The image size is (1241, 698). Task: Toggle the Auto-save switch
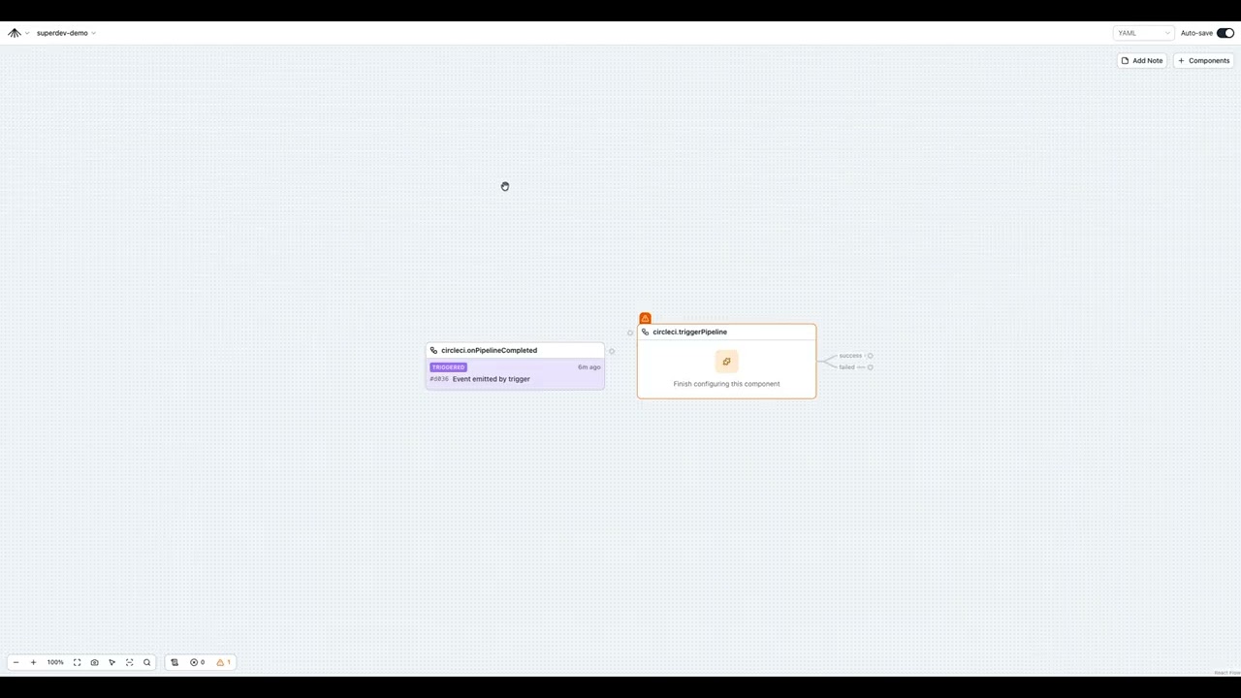pyautogui.click(x=1225, y=33)
